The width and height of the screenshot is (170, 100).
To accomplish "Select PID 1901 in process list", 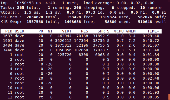I will click(x=8, y=41).
